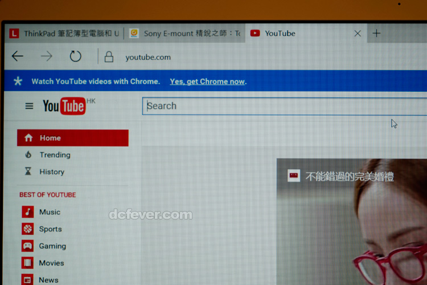Open the Movies channel link
427x285 pixels.
pos(51,263)
